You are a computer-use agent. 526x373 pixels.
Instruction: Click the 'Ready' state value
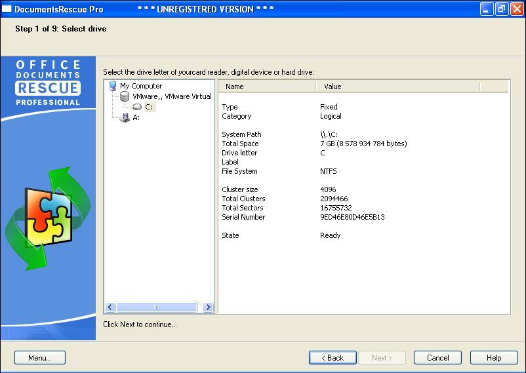tap(331, 235)
